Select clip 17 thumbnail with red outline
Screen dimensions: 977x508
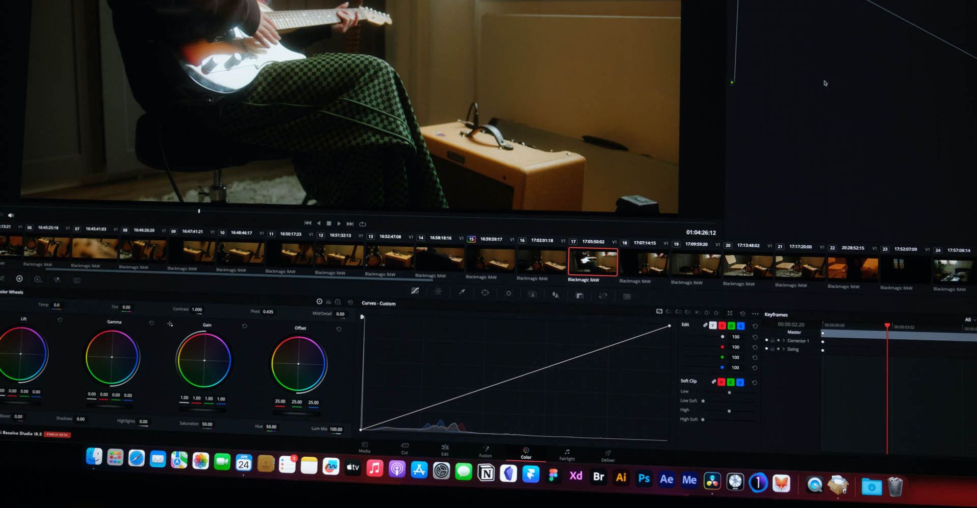(593, 262)
